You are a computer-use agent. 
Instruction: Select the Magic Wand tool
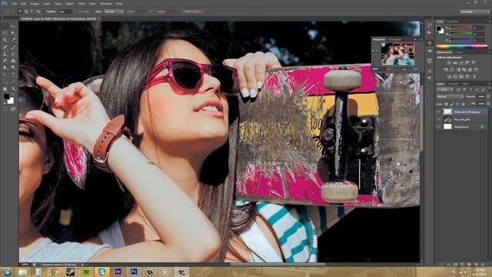[x=13, y=33]
